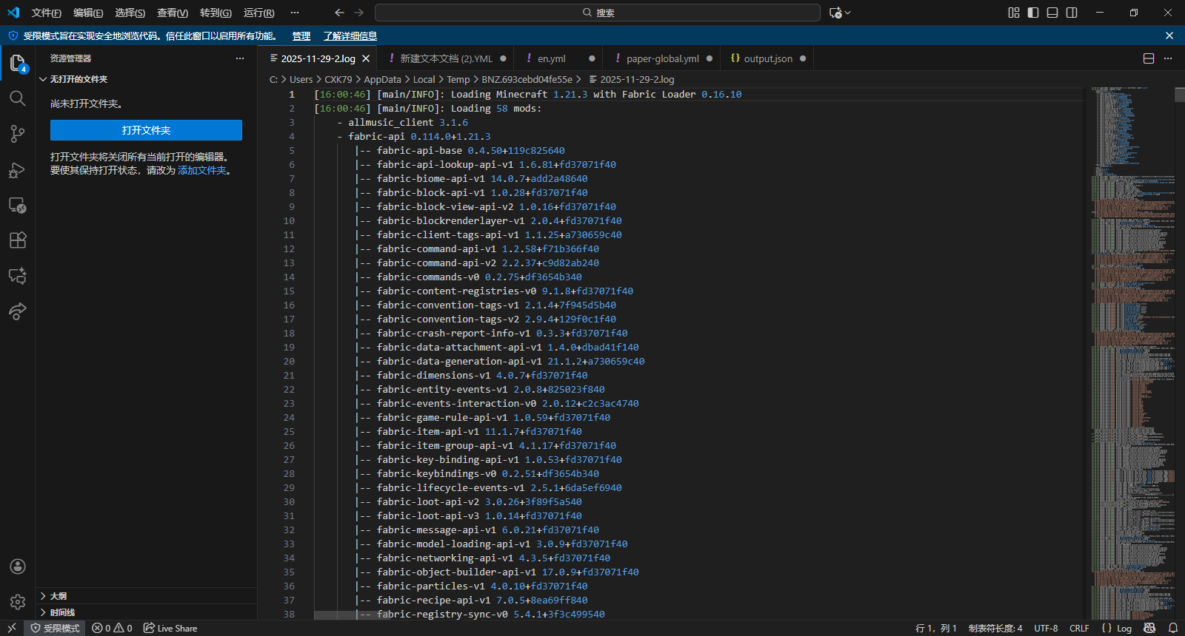Click the search command center field
The width and height of the screenshot is (1185, 636).
coord(598,13)
